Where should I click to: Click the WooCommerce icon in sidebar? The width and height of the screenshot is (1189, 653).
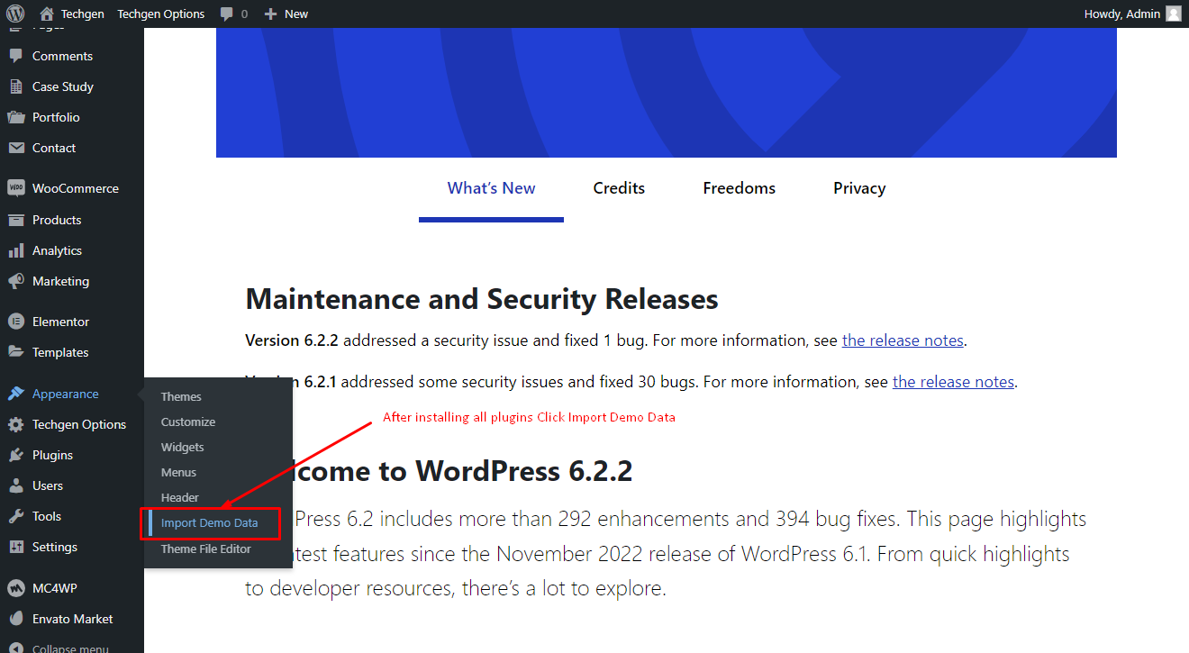(x=15, y=188)
